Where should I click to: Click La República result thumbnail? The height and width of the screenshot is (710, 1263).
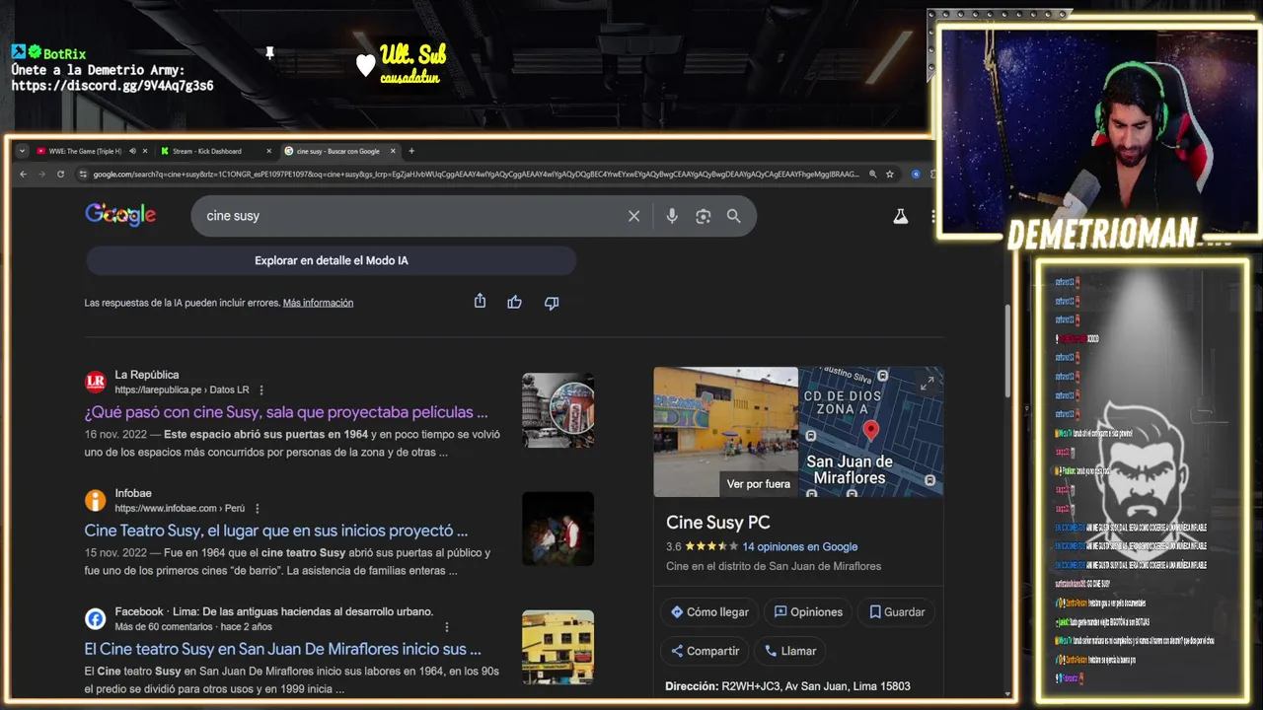pyautogui.click(x=557, y=410)
